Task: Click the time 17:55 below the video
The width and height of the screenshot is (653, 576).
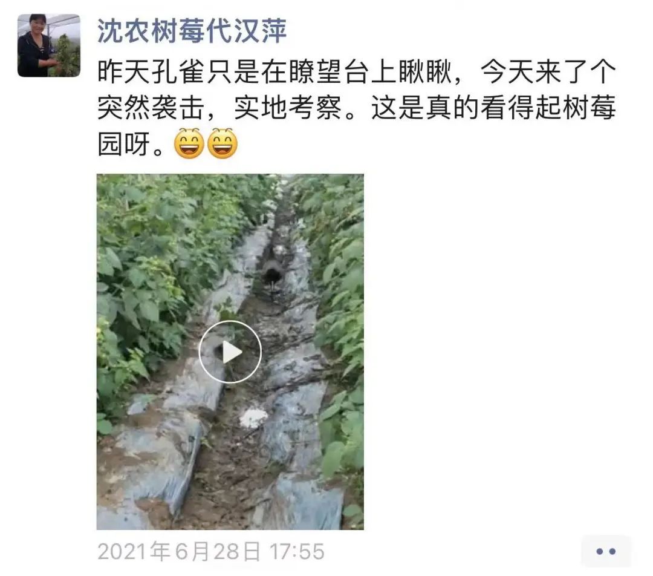Action: [297, 551]
